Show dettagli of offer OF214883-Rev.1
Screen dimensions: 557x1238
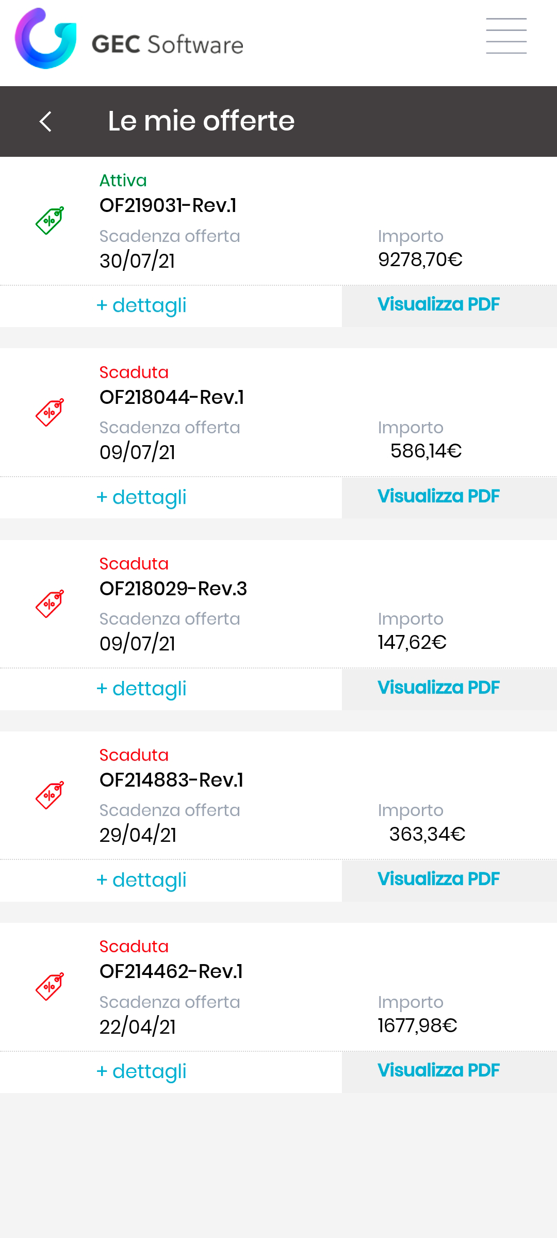(141, 880)
